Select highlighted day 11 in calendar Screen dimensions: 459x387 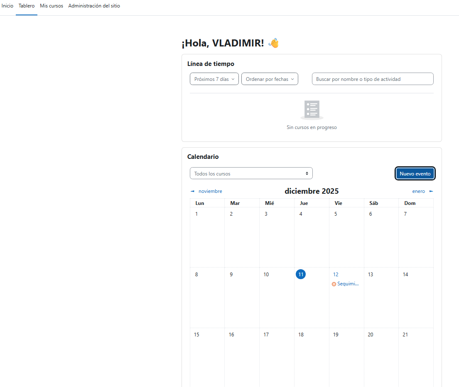(x=301, y=274)
